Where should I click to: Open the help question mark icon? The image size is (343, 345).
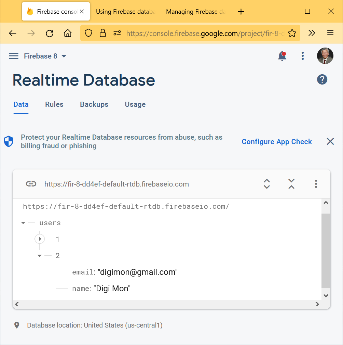coord(322,79)
